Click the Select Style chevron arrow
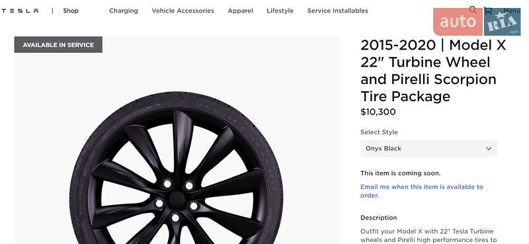Image resolution: width=529 pixels, height=244 pixels. tap(489, 149)
